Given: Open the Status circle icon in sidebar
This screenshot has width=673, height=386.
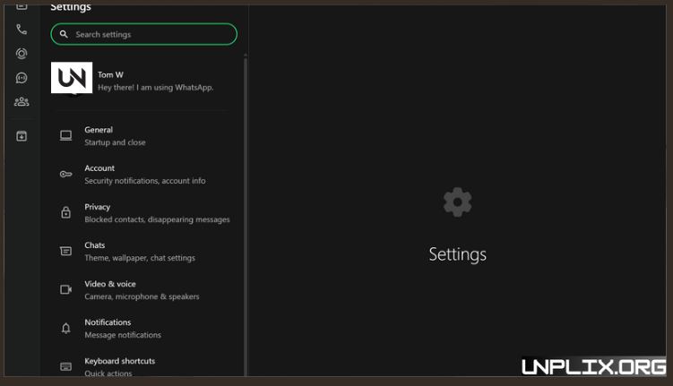Looking at the screenshot, I should [22, 54].
